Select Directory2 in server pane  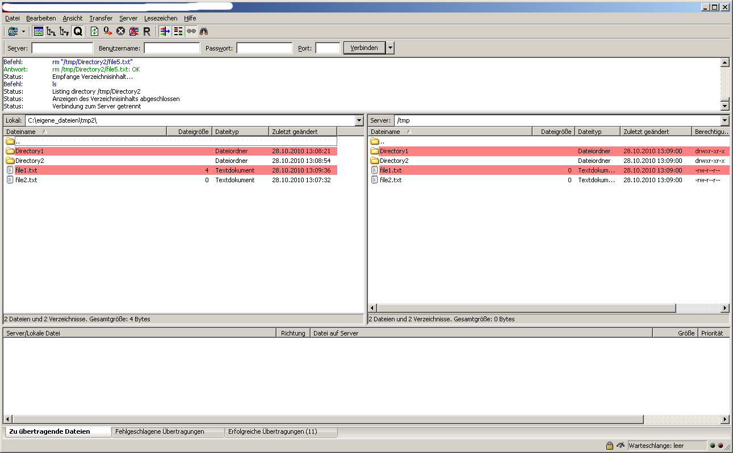click(548, 161)
